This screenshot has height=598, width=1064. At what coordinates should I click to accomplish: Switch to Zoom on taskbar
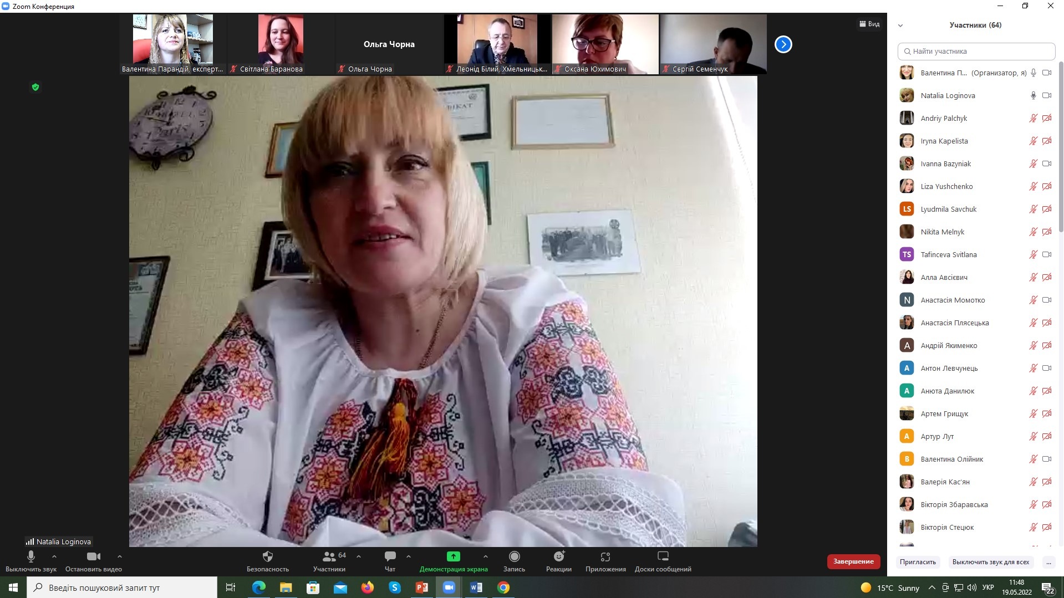pyautogui.click(x=449, y=587)
